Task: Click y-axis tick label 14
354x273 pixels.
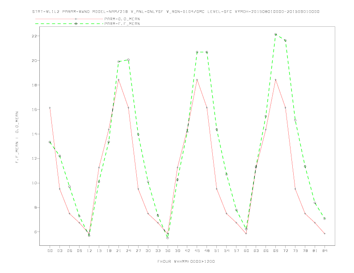Action: [34, 134]
